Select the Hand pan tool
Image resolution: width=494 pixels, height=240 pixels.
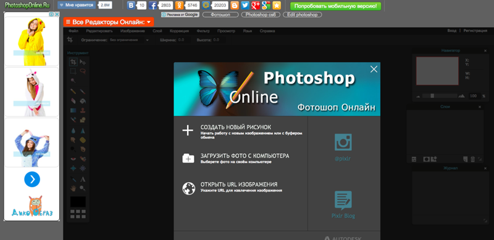point(73,188)
